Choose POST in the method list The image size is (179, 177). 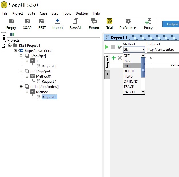pos(132,61)
